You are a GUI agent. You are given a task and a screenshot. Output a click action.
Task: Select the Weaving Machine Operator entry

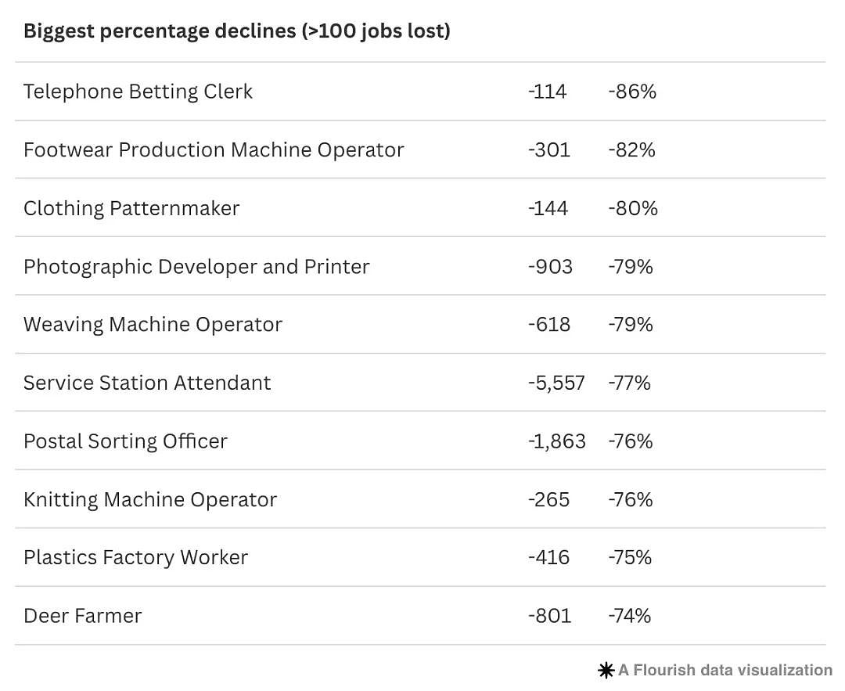point(420,325)
